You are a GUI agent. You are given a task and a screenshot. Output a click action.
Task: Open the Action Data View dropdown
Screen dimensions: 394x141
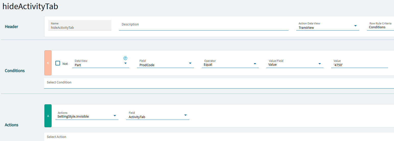355,26
